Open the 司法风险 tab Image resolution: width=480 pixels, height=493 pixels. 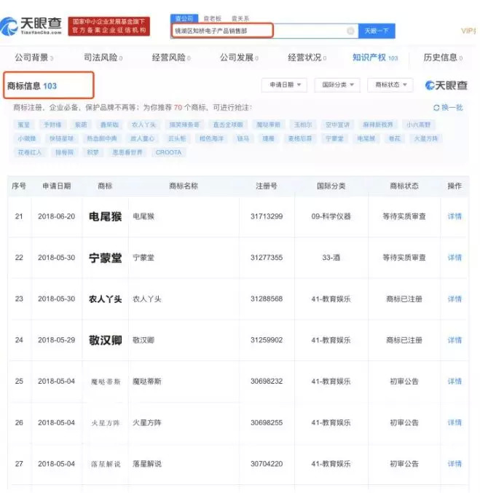coord(101,58)
